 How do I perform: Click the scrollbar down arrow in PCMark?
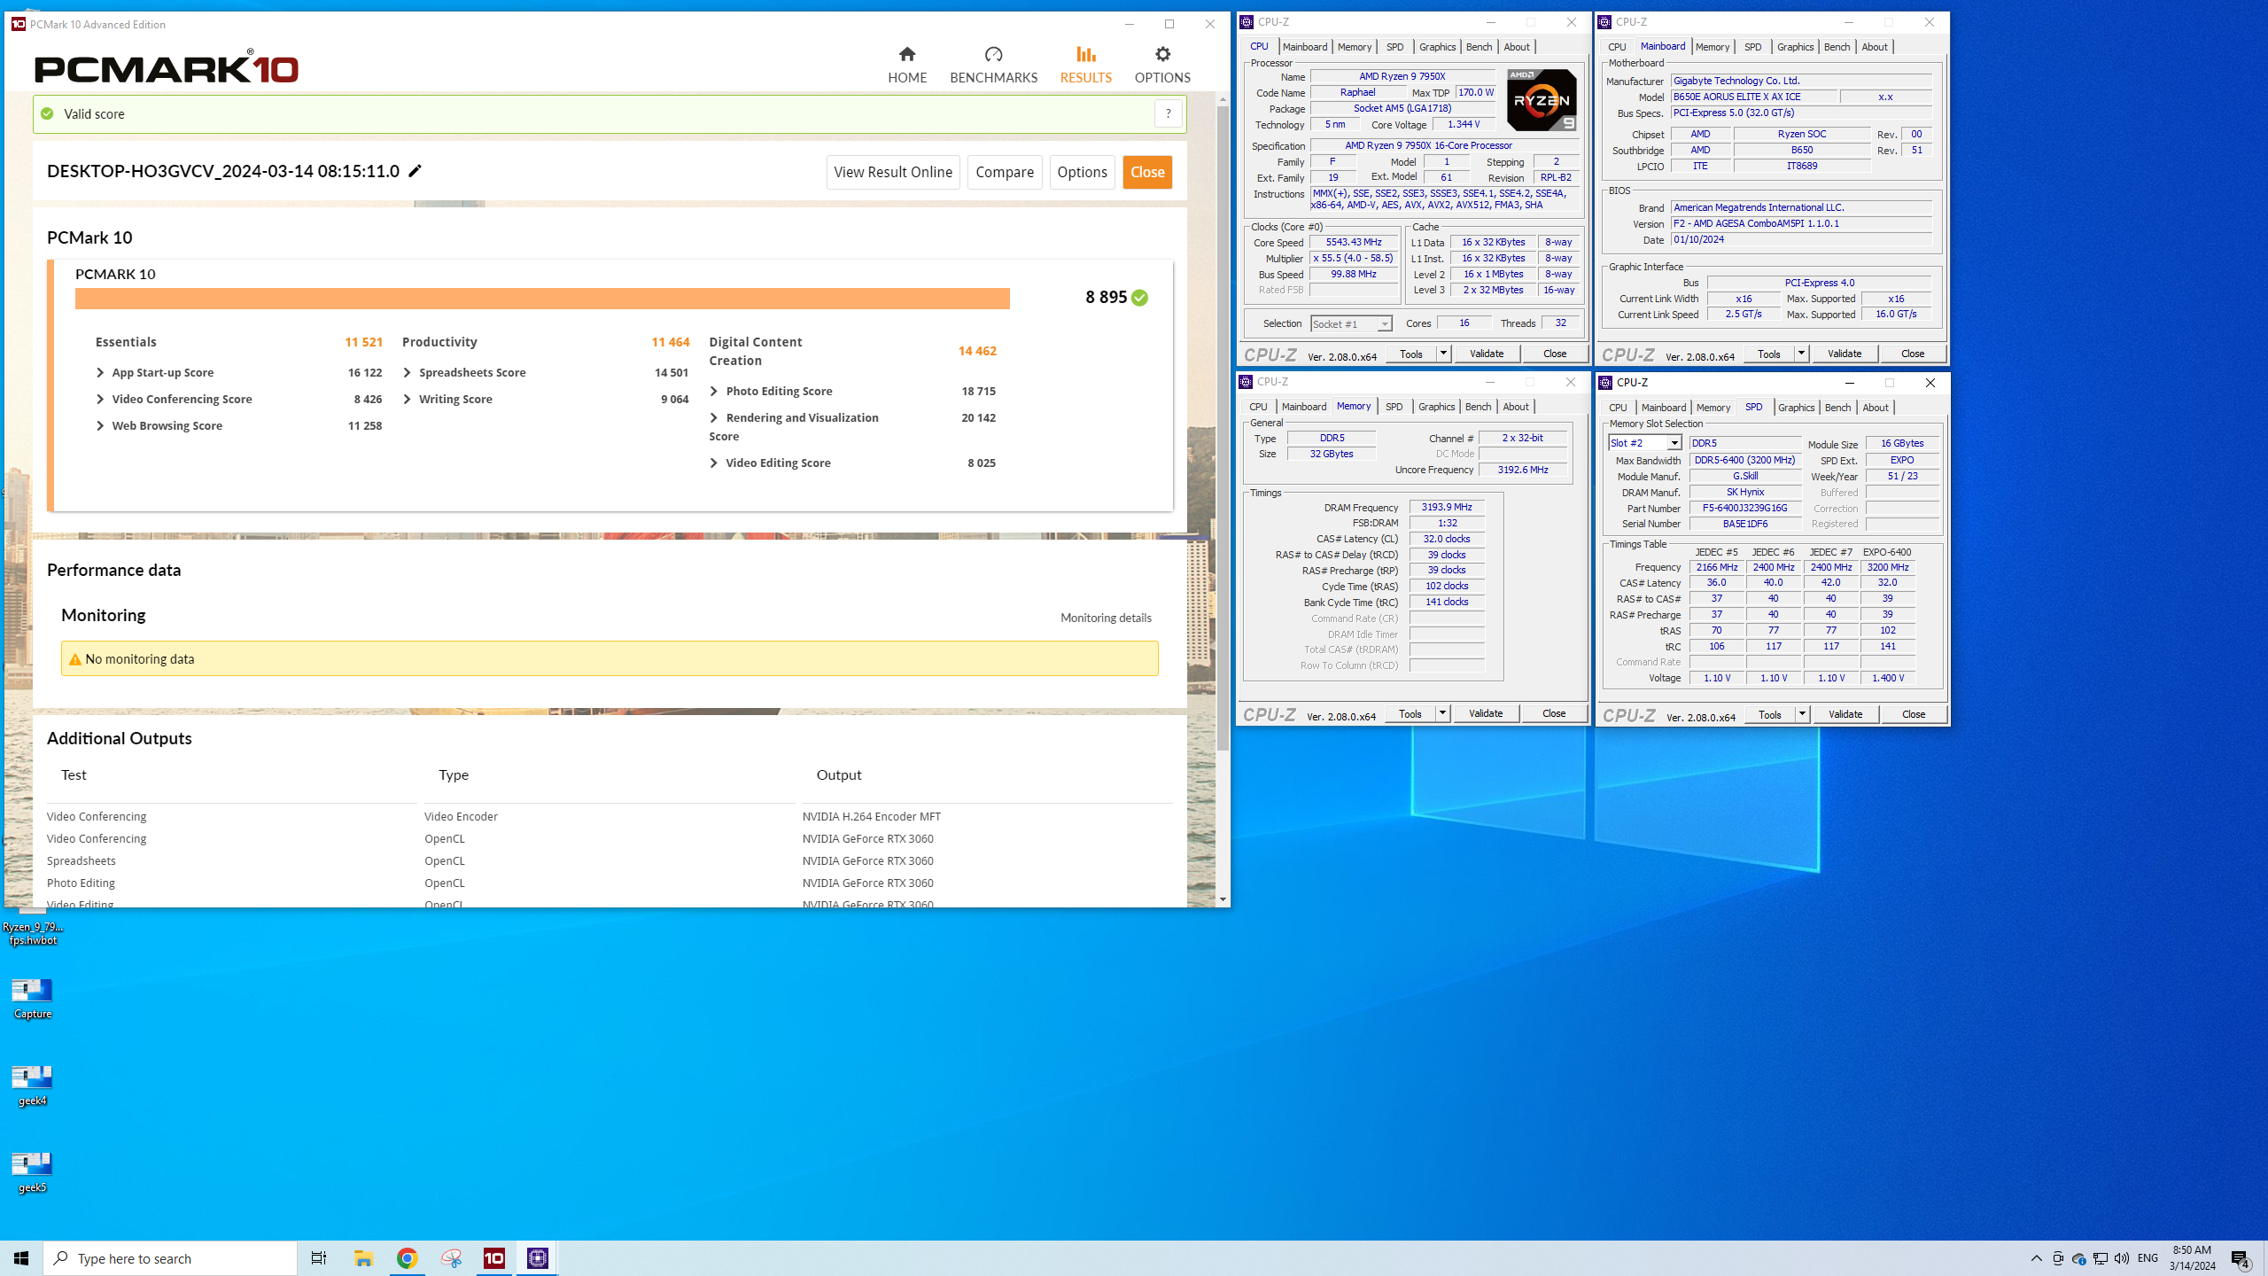(x=1223, y=899)
